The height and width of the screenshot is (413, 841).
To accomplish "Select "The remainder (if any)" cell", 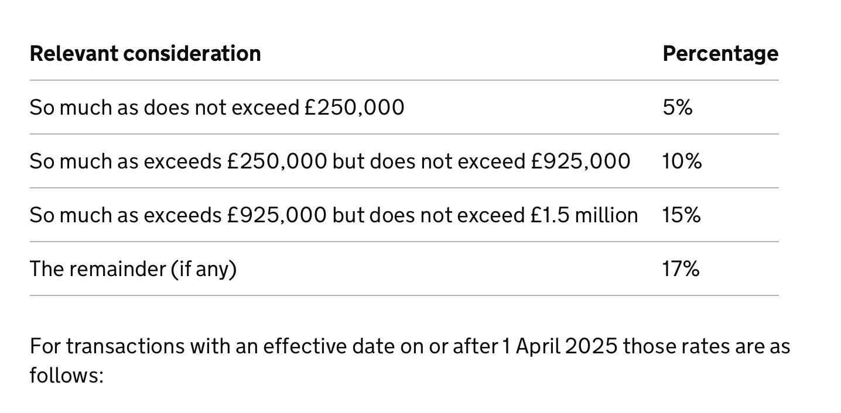I will [x=133, y=269].
